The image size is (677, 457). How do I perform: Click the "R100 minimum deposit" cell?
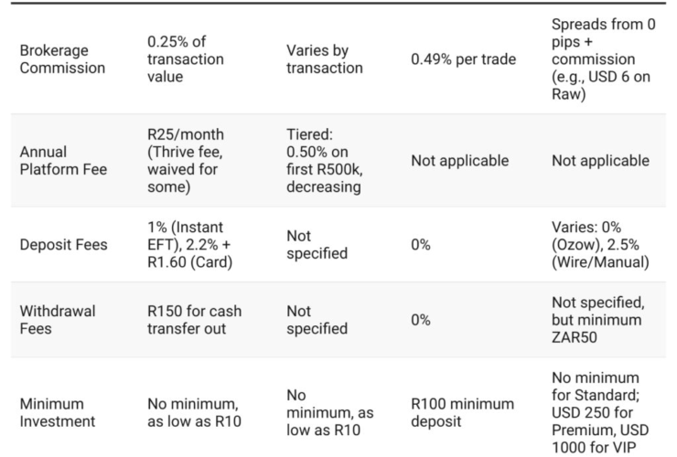point(462,412)
